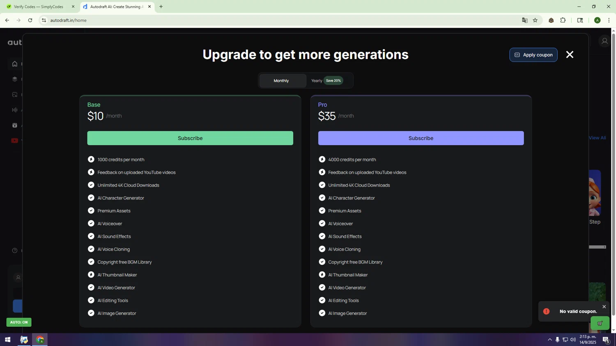
Task: Select Monthly billing option
Action: coord(283,81)
